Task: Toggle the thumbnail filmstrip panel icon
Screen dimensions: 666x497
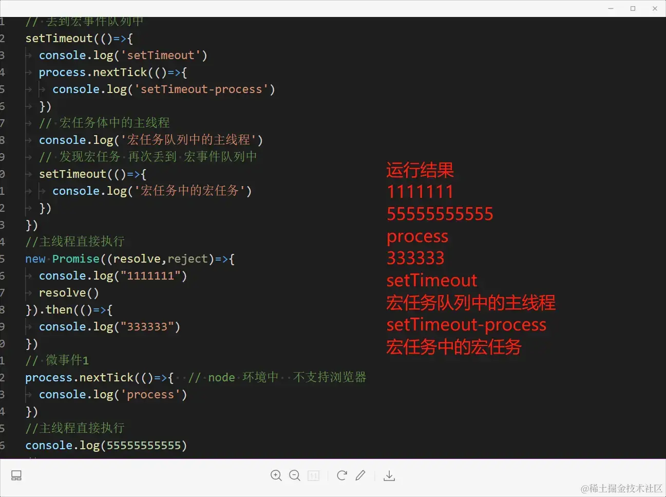Action: pos(16,475)
